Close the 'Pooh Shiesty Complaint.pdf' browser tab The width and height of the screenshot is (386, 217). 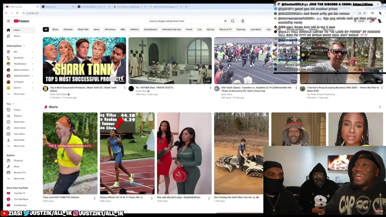tap(145, 7)
